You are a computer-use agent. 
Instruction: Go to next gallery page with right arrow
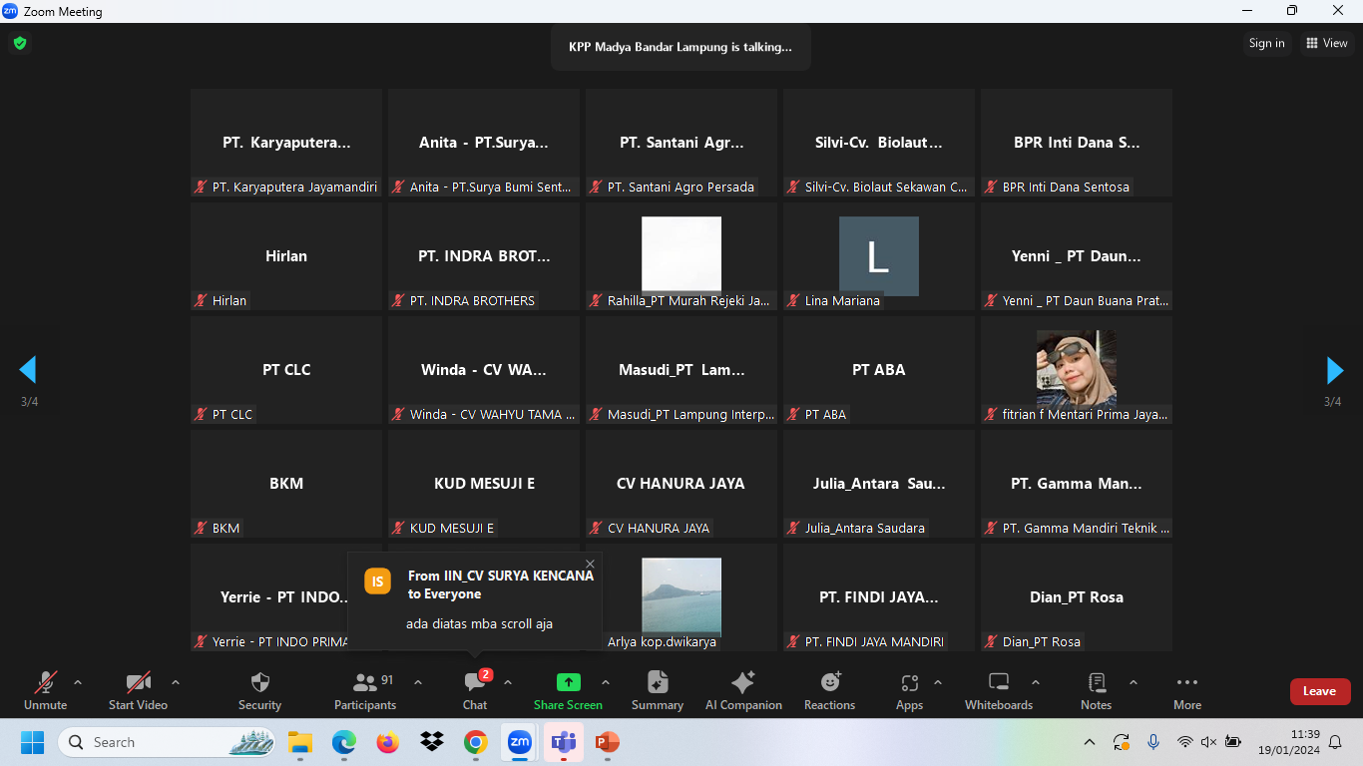1334,370
